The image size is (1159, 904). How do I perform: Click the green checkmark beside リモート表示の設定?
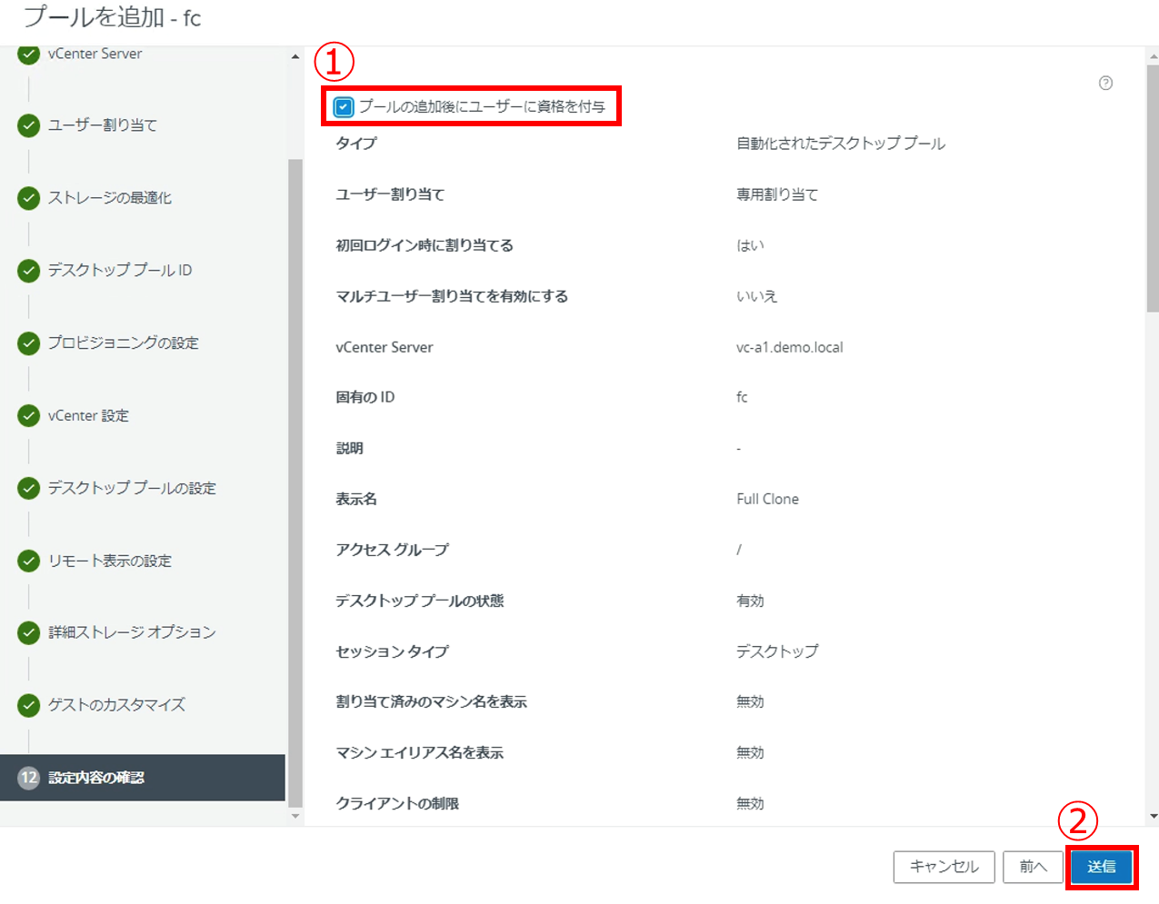29,561
